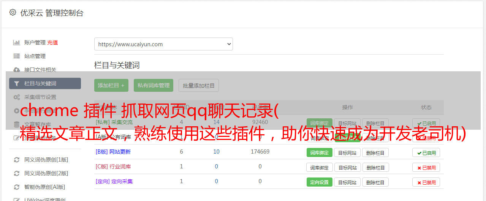
Task: Click 目标网站 for 行业词库 row
Action: 347,167
